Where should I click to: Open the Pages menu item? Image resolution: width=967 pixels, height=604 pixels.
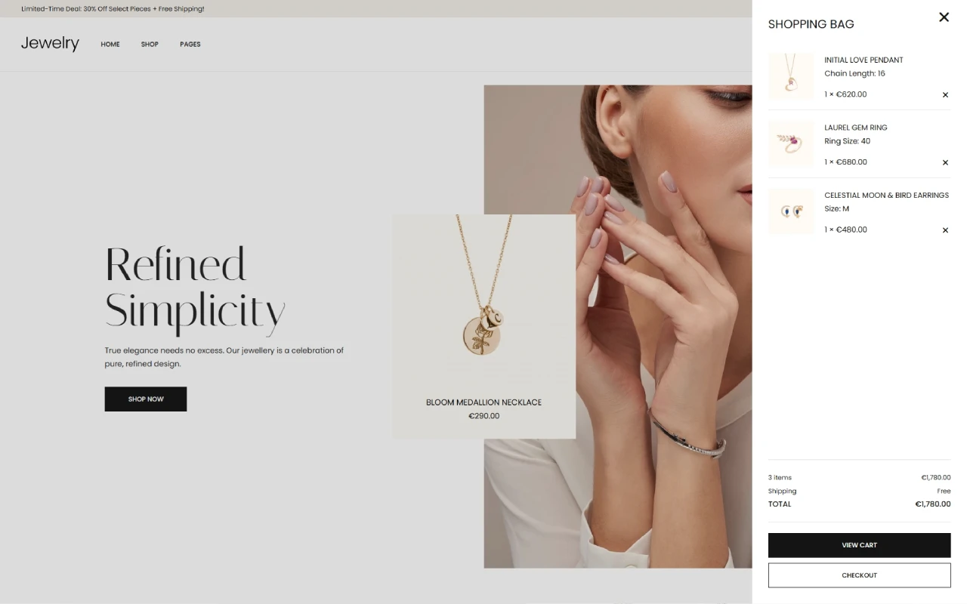[x=190, y=45]
